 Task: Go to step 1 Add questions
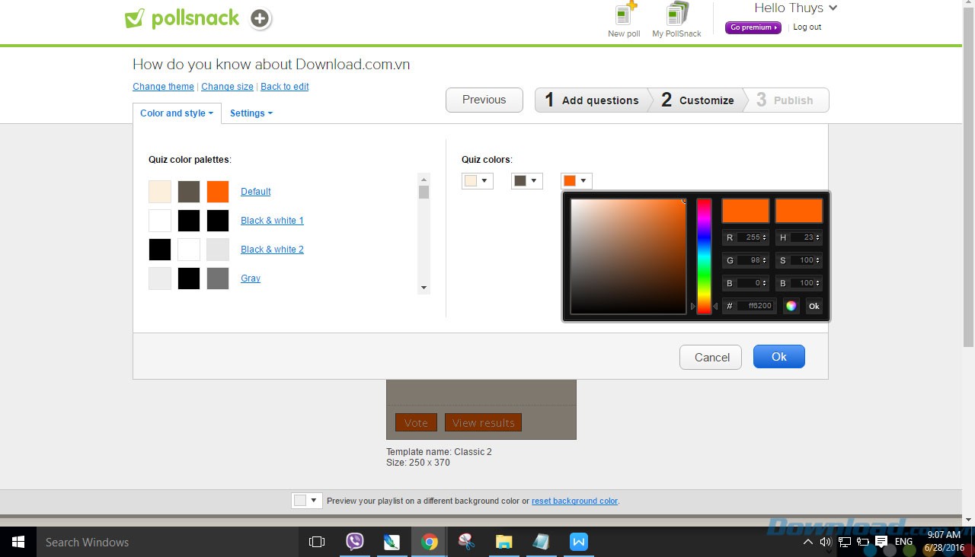[592, 100]
